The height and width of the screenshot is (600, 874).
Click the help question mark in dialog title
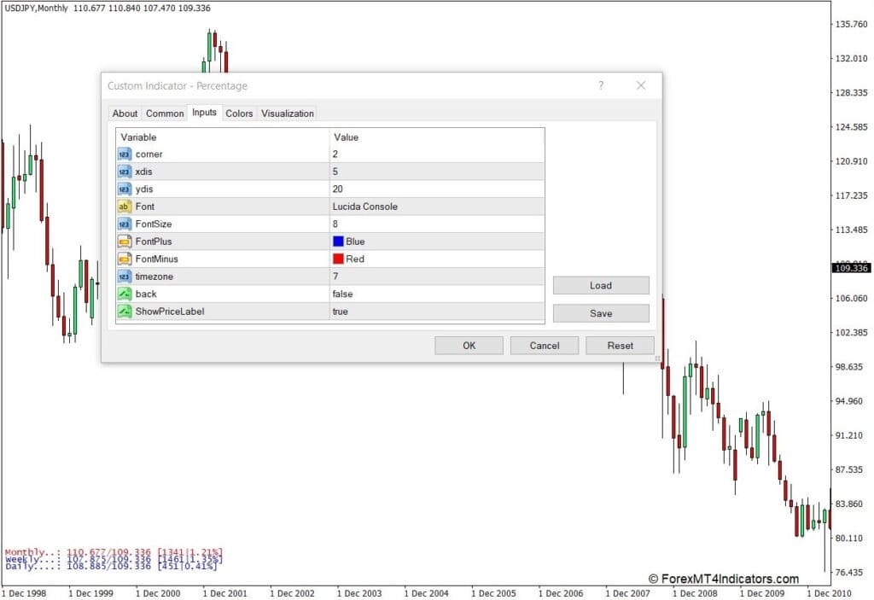pos(601,85)
